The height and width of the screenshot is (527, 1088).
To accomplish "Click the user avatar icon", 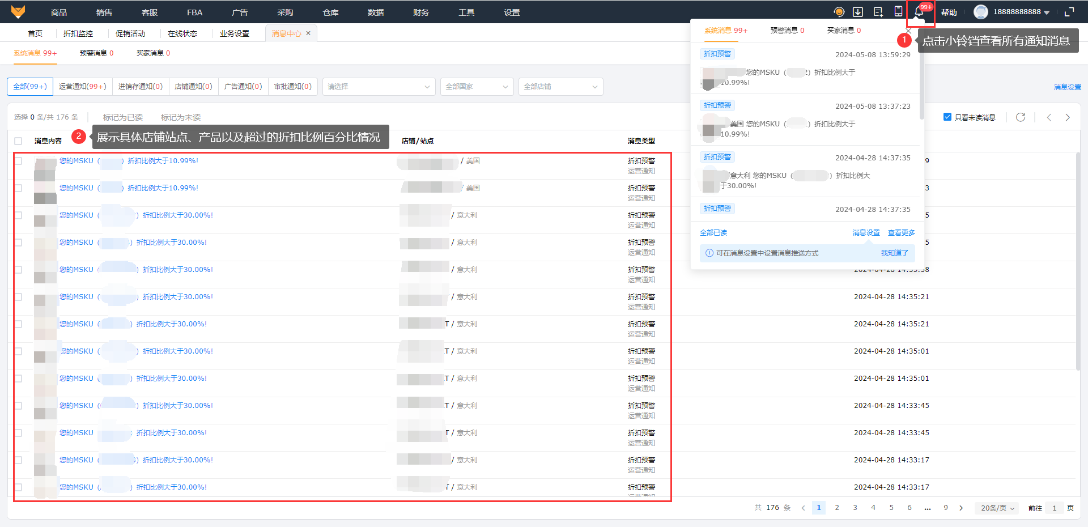I will coord(981,12).
